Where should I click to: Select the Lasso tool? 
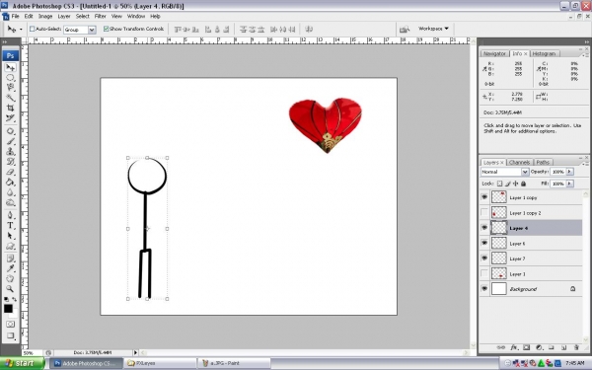(10, 88)
